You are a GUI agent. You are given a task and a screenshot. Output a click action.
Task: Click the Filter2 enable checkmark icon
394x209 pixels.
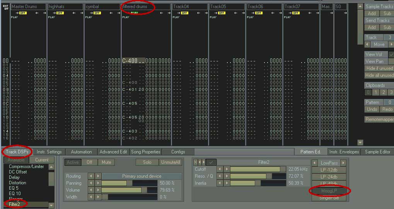click(211, 162)
